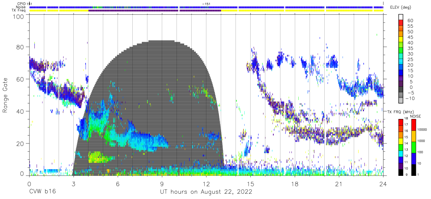Pick yellow segment between 40 and 45 on ELEV colorbar
The width and height of the screenshot is (431, 199).
pyautogui.click(x=401, y=39)
